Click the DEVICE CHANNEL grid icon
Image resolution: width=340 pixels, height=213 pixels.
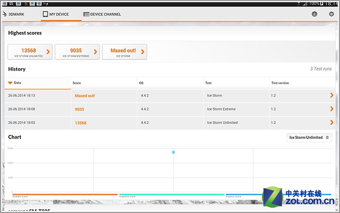[86, 14]
